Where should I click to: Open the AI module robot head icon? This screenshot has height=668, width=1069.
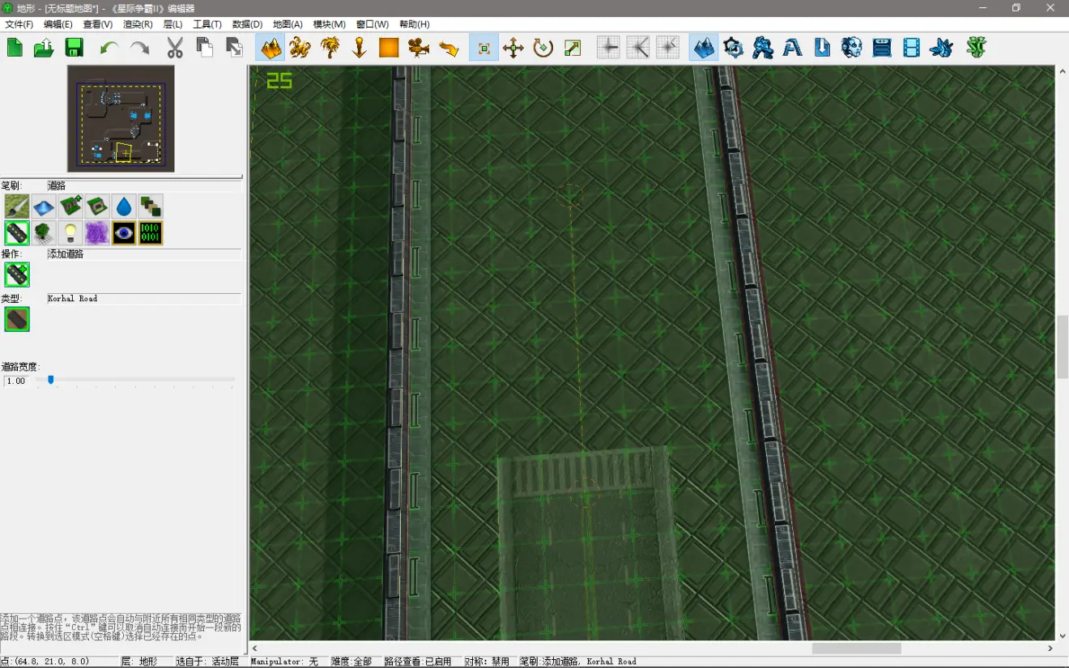click(x=852, y=48)
